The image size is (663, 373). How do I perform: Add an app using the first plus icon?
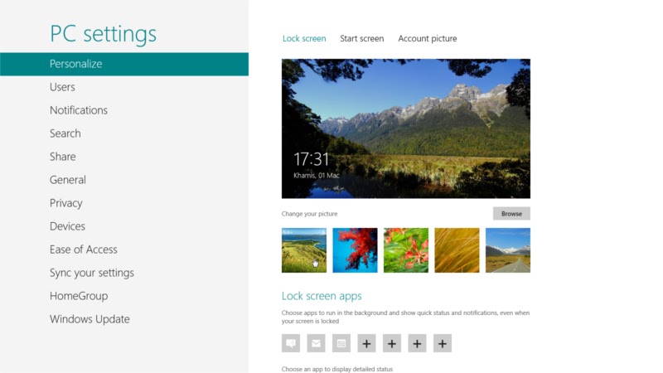[366, 343]
